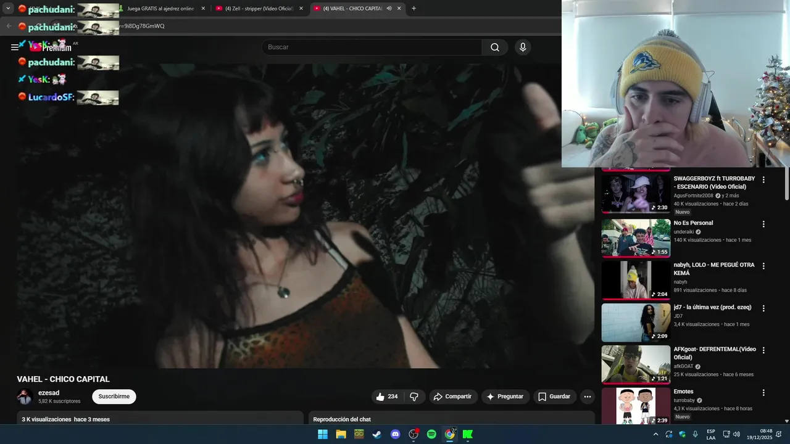Viewport: 790px width, 444px height.
Task: Open jd7 thumbnail with 2:09 duration
Action: coord(636,322)
